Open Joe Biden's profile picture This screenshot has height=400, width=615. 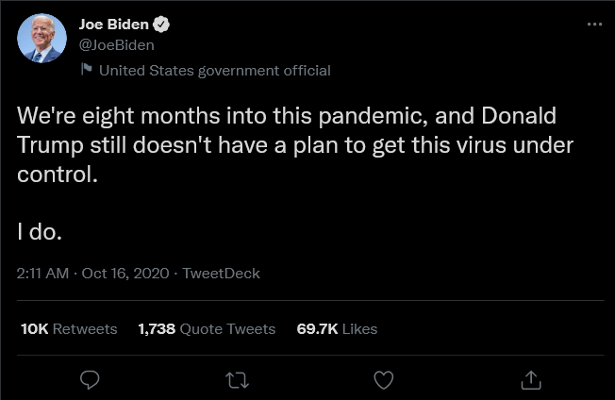click(x=42, y=39)
